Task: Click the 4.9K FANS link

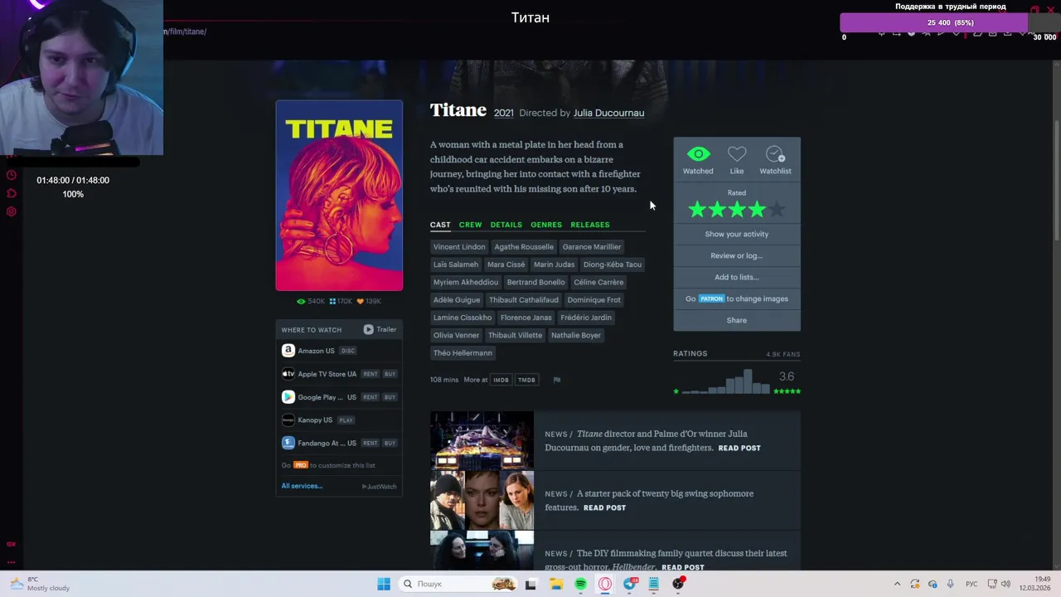Action: tap(783, 354)
